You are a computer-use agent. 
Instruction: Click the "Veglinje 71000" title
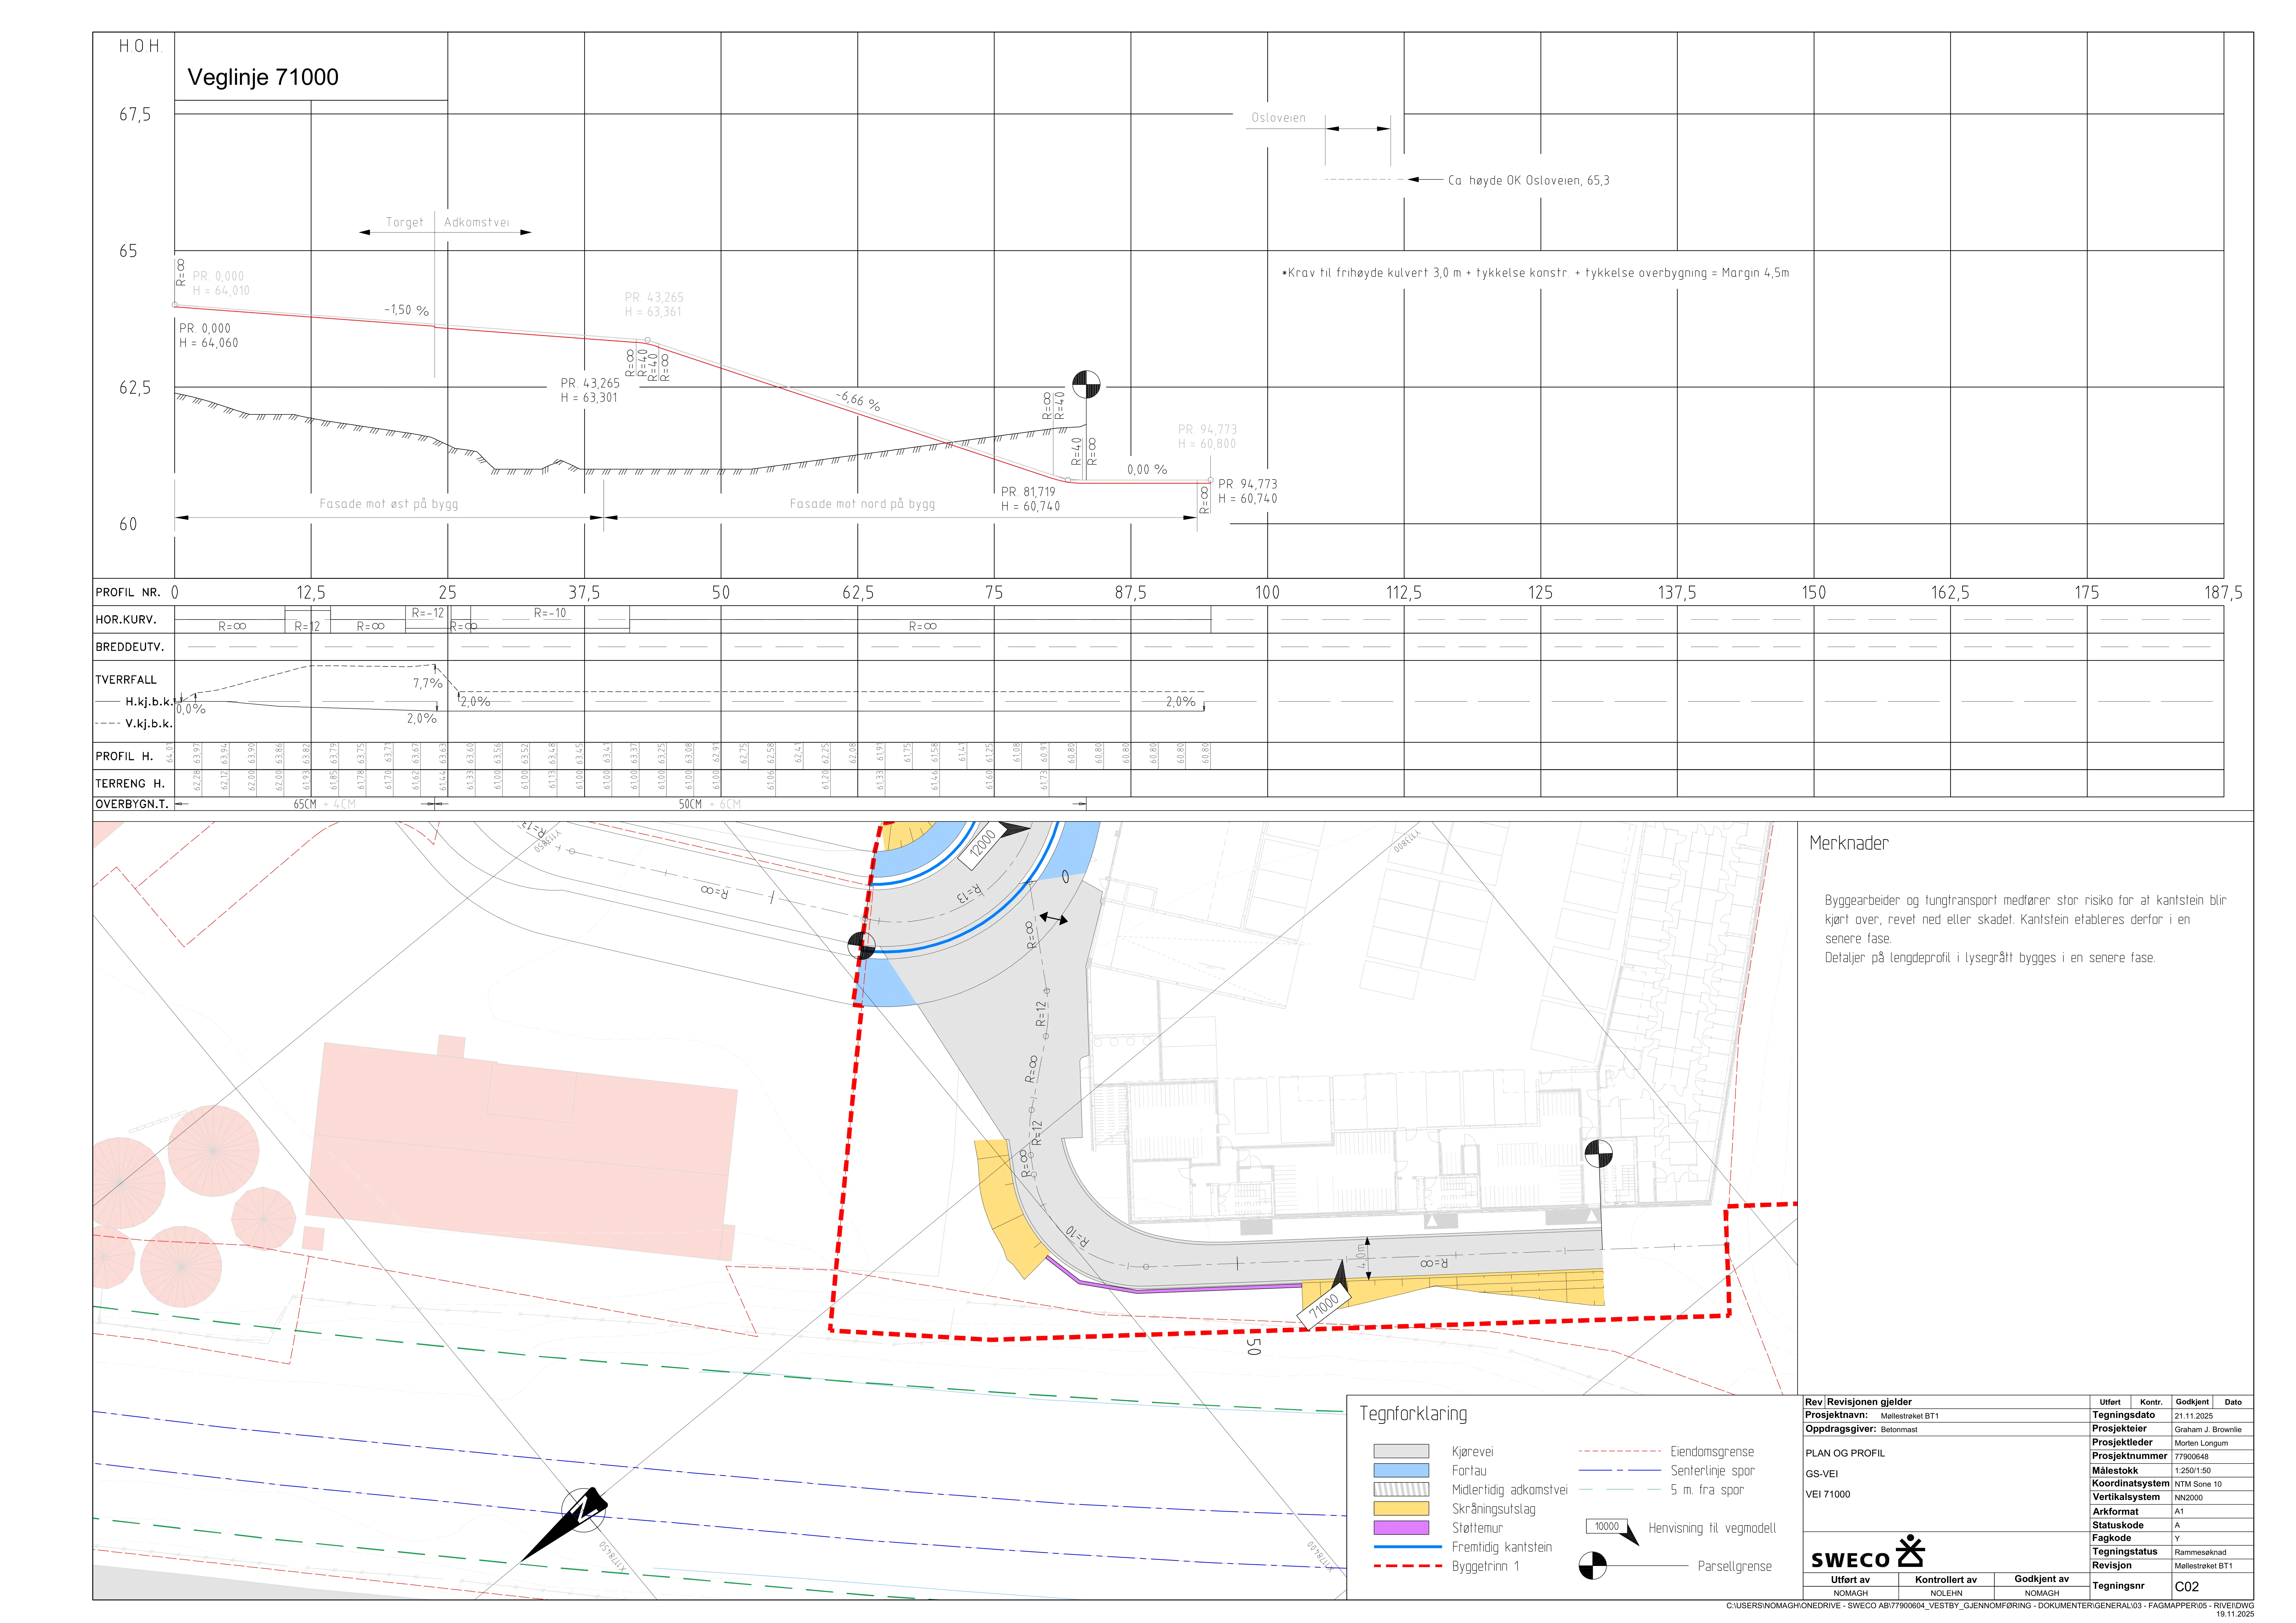[x=263, y=77]
